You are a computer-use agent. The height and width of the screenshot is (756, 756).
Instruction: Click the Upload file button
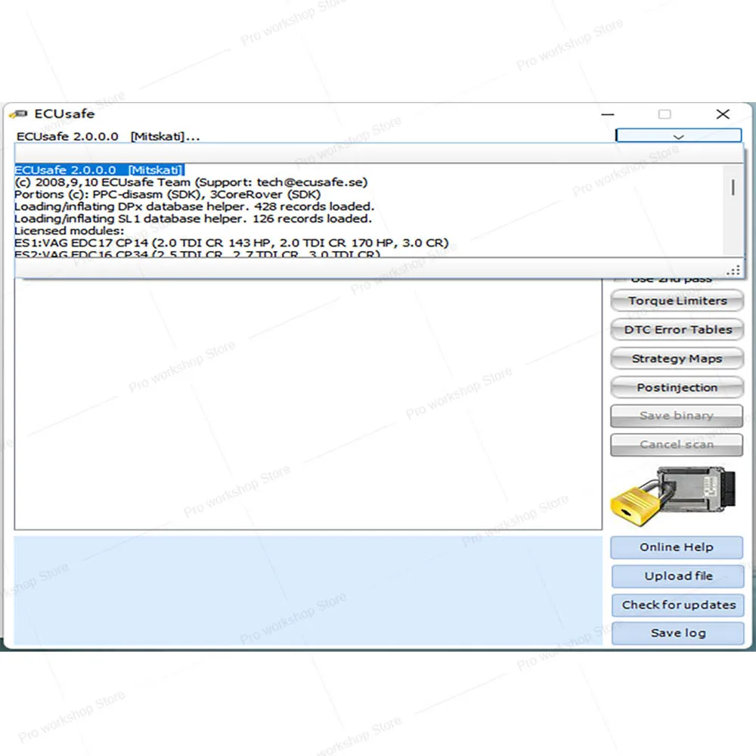point(678,576)
